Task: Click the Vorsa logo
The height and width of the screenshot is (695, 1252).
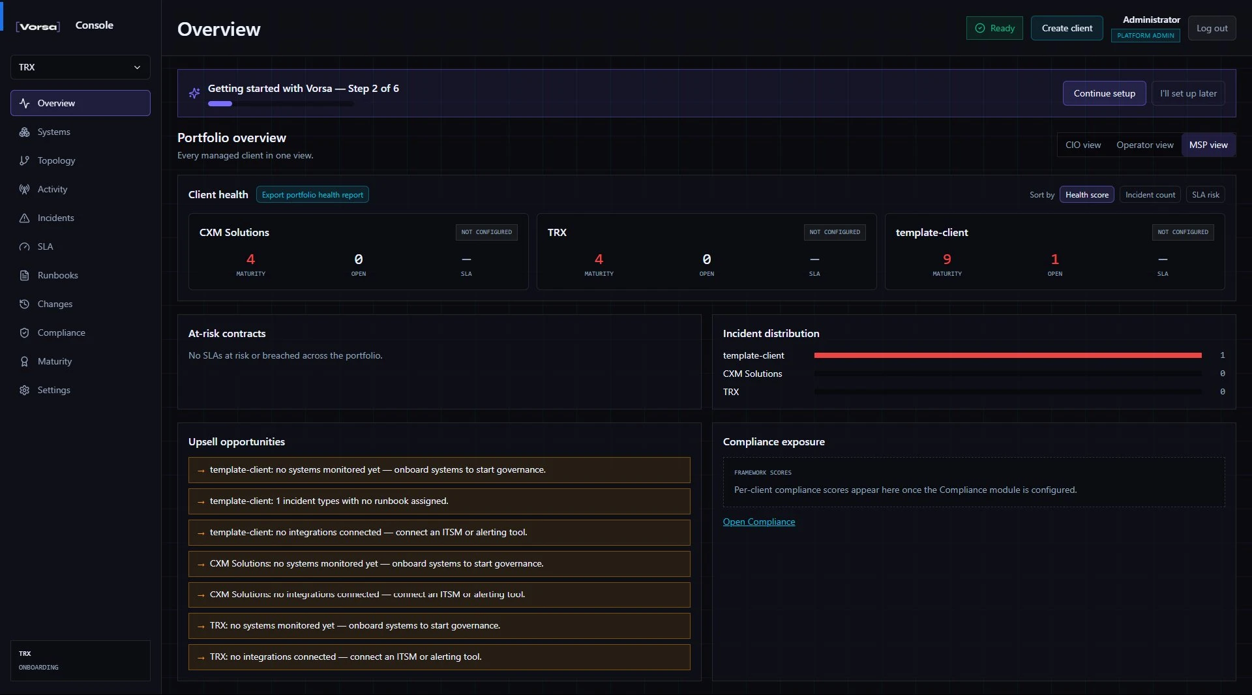Action: [38, 26]
